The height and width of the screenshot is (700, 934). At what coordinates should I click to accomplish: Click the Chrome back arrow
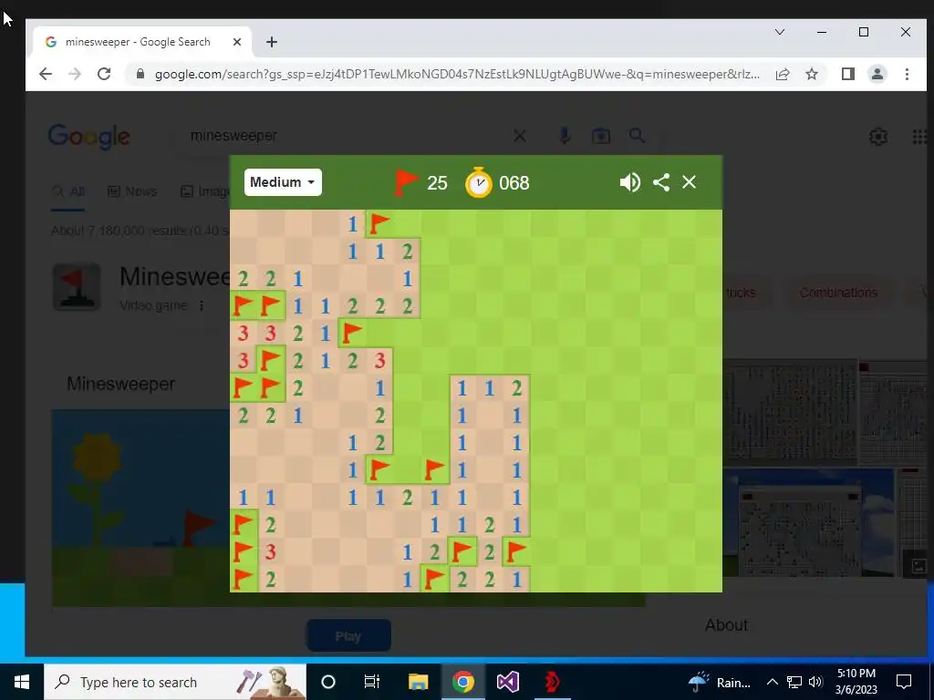(x=46, y=74)
